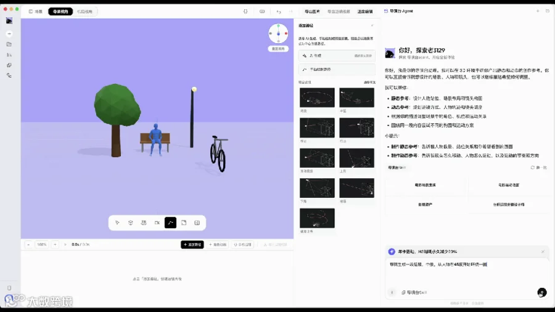555x312 pixels.
Task: Click the redo arrow in top bar
Action: pos(290,12)
